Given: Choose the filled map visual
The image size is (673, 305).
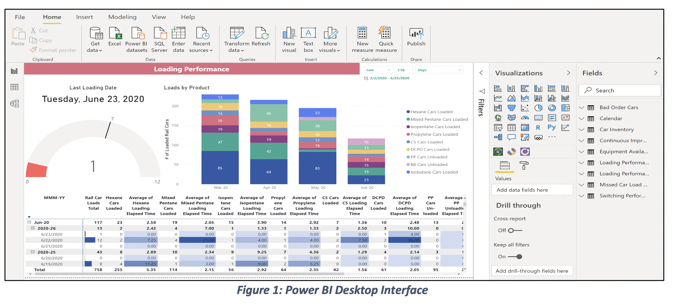Looking at the screenshot, I should click(511, 118).
